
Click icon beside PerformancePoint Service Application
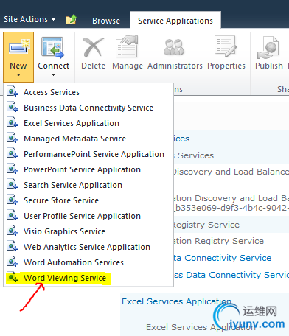(13, 153)
